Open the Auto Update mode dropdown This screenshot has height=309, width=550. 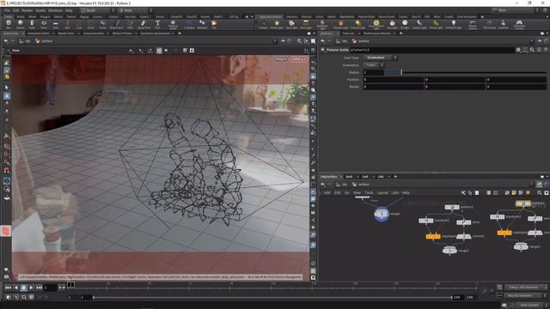(x=531, y=306)
